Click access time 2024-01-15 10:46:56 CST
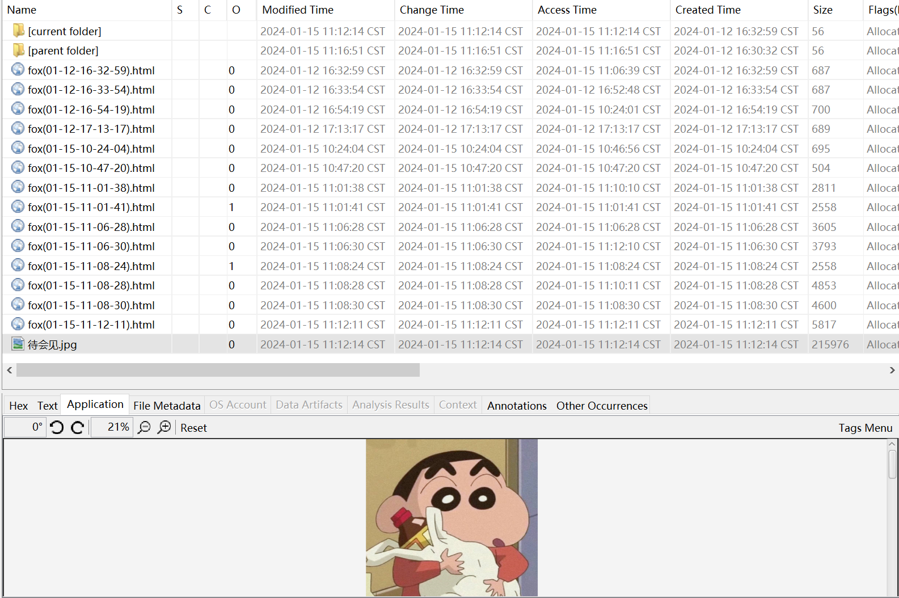Viewport: 899px width, 598px height. point(598,149)
